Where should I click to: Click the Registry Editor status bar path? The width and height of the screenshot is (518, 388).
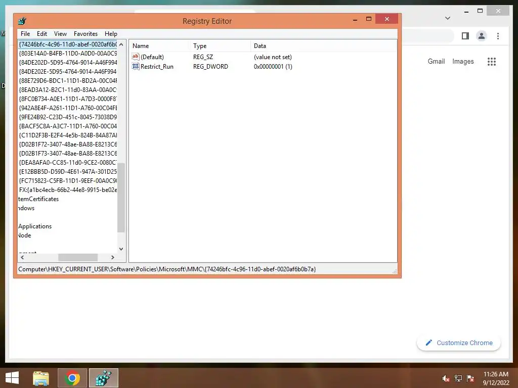click(x=167, y=269)
